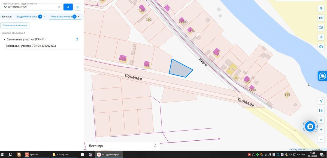Screen dimensions: 327x158
Task: Click house number 139 on the map
Action: (x=232, y=69)
